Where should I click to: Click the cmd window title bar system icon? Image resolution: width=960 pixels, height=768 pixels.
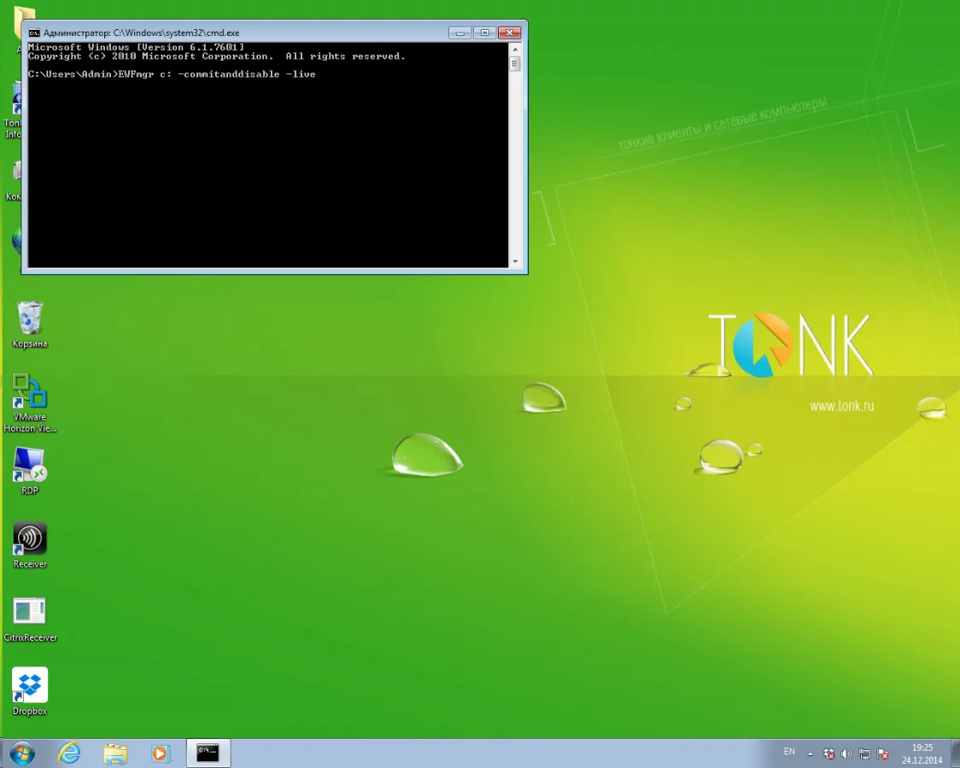click(x=34, y=33)
